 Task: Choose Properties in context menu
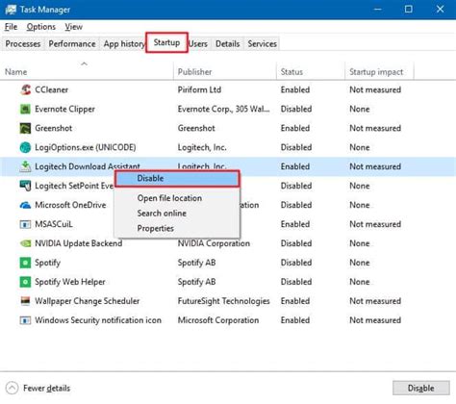(x=155, y=228)
